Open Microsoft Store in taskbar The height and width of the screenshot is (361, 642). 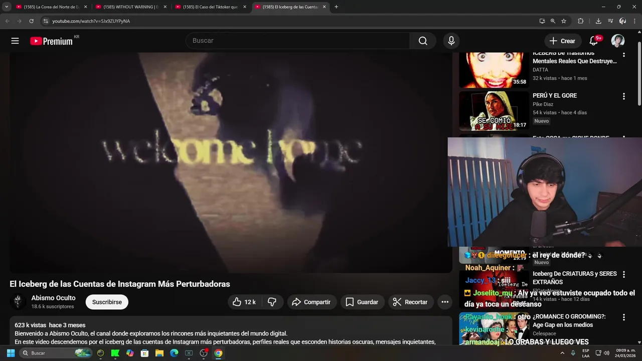pyautogui.click(x=144, y=353)
